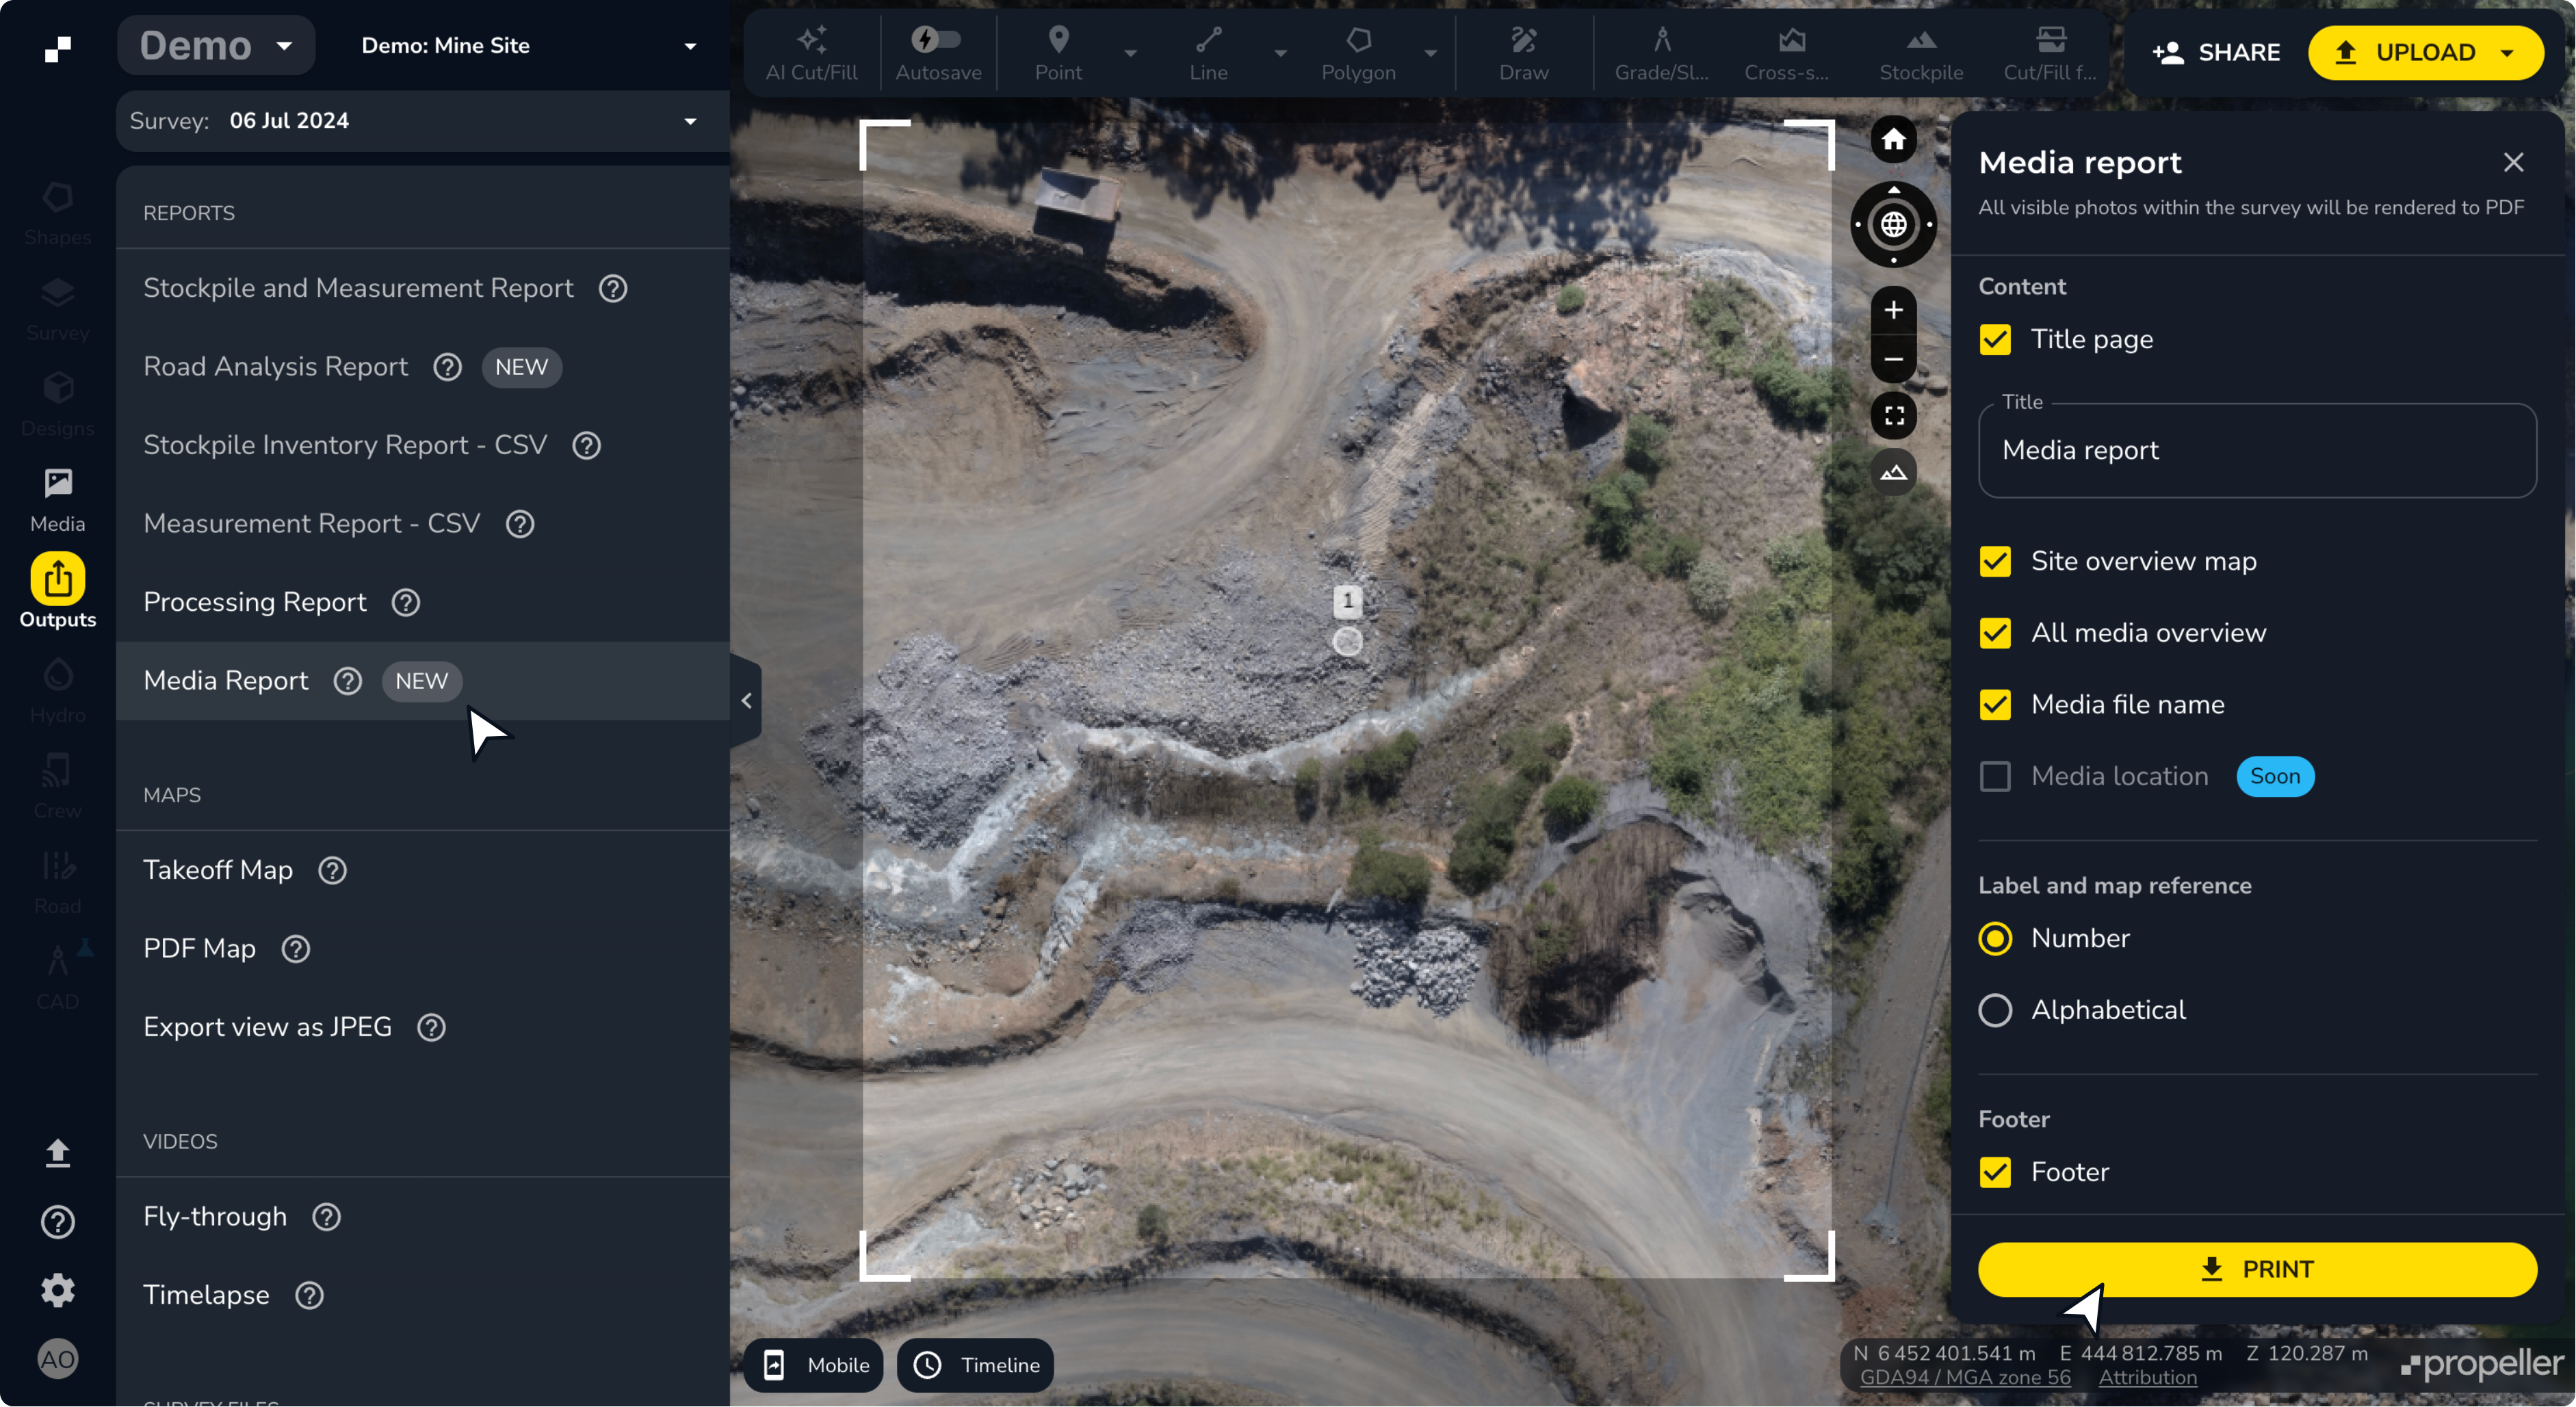
Task: Open the Designs sidebar section
Action: [x=58, y=404]
